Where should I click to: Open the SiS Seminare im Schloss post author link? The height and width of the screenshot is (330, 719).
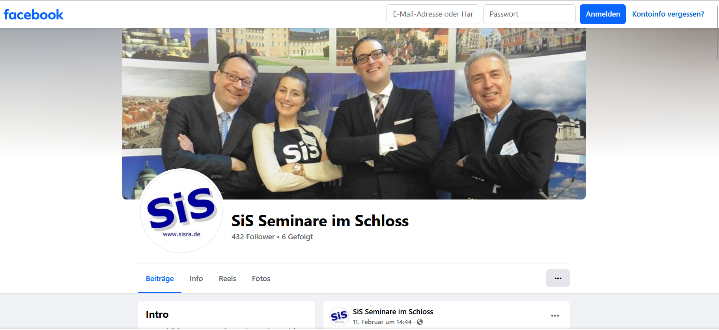pyautogui.click(x=393, y=312)
